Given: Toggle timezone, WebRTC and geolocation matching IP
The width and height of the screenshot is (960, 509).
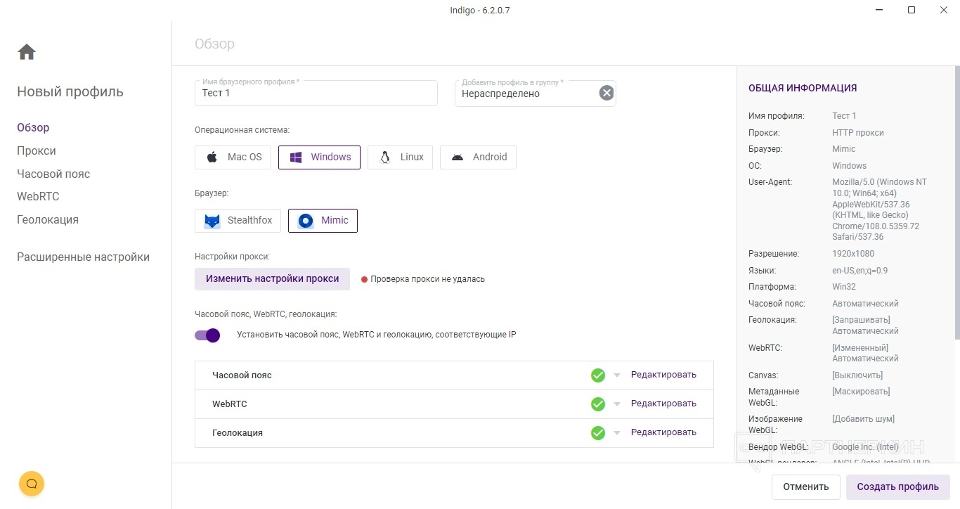Looking at the screenshot, I should coord(208,335).
